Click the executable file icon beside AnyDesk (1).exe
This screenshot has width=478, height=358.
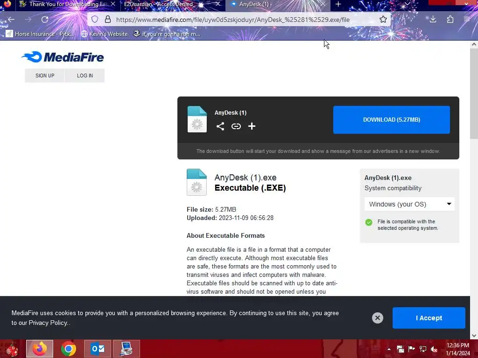(197, 182)
